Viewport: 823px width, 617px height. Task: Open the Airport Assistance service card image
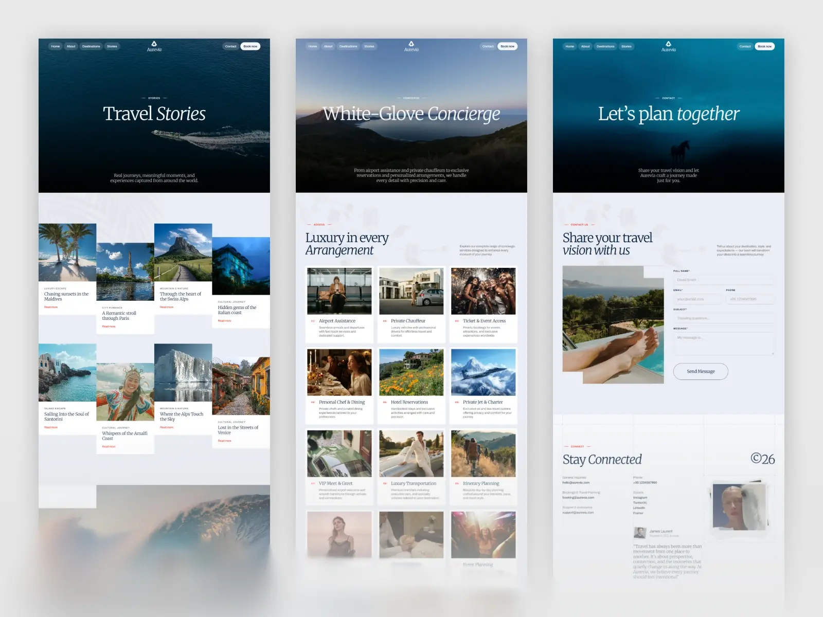click(339, 291)
